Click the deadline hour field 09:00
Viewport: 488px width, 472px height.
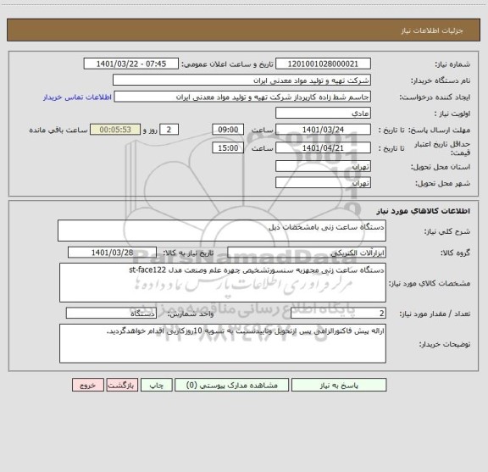coord(228,130)
